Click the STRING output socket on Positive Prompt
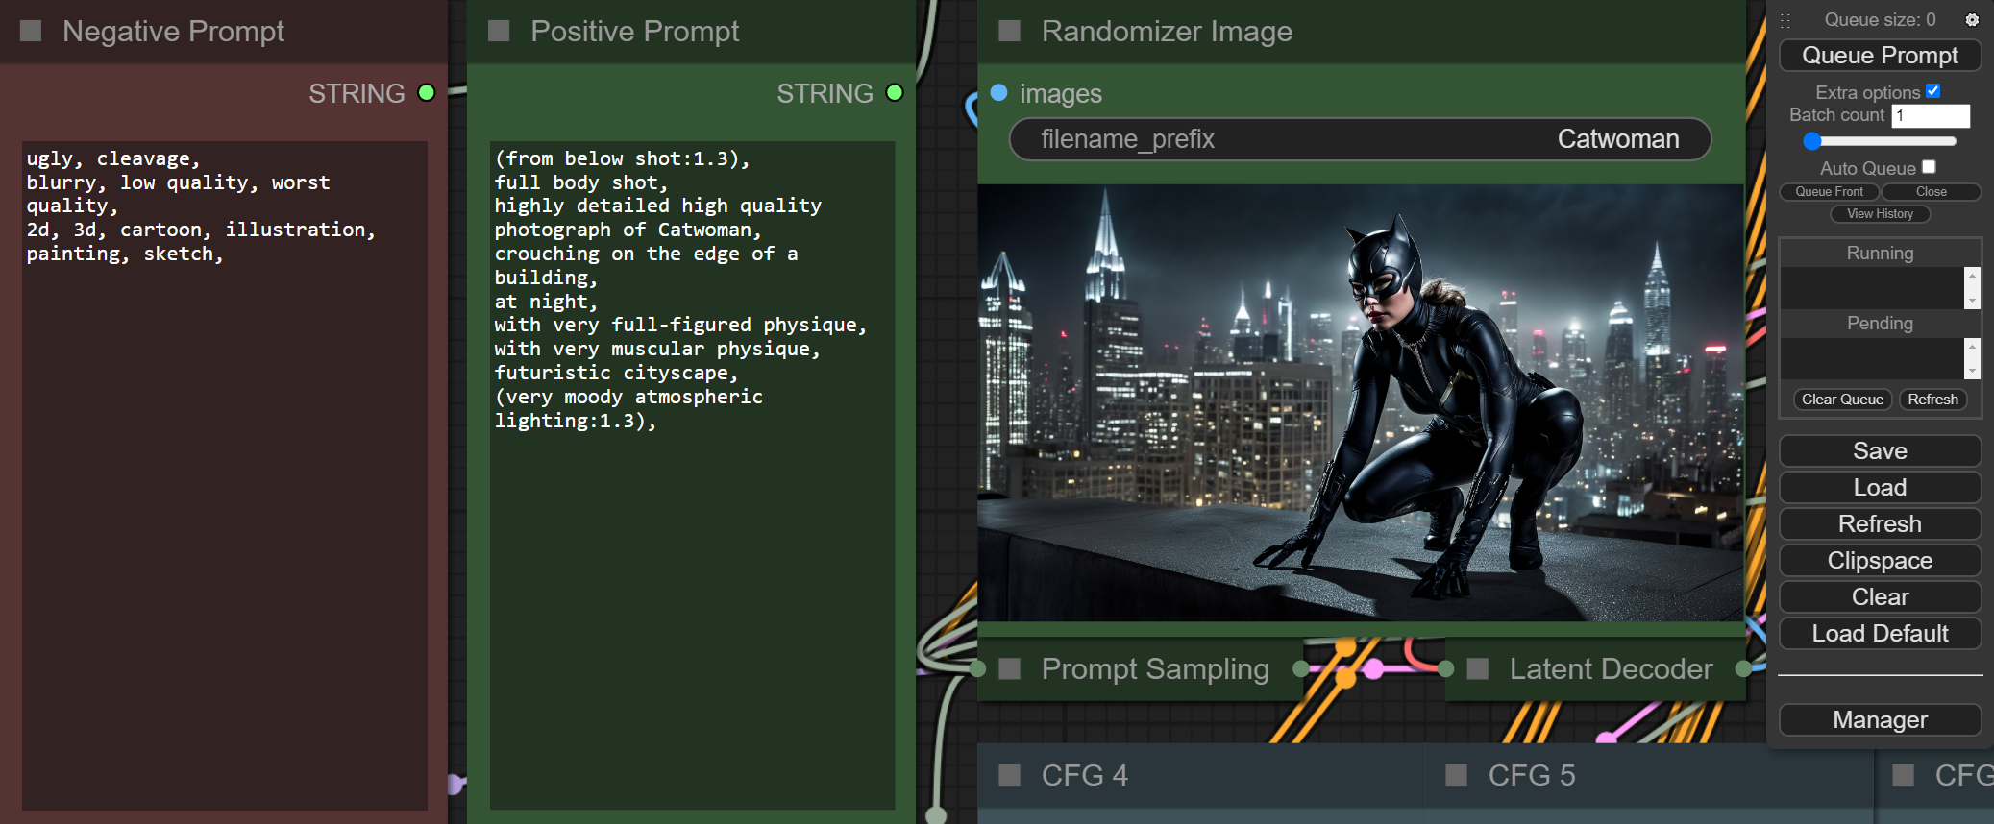 click(895, 93)
